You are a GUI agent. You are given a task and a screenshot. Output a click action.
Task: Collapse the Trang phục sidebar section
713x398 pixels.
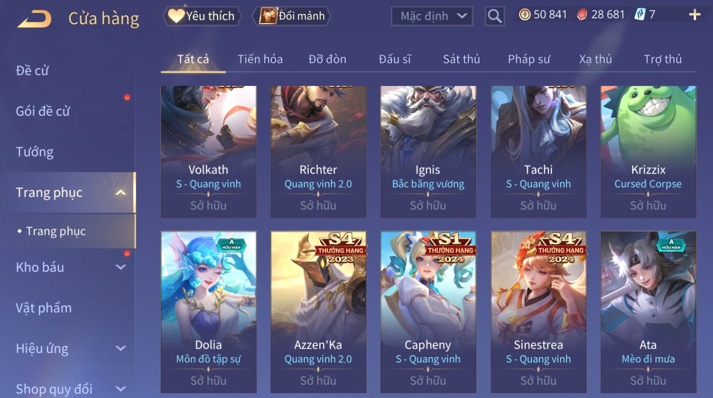pyautogui.click(x=120, y=193)
